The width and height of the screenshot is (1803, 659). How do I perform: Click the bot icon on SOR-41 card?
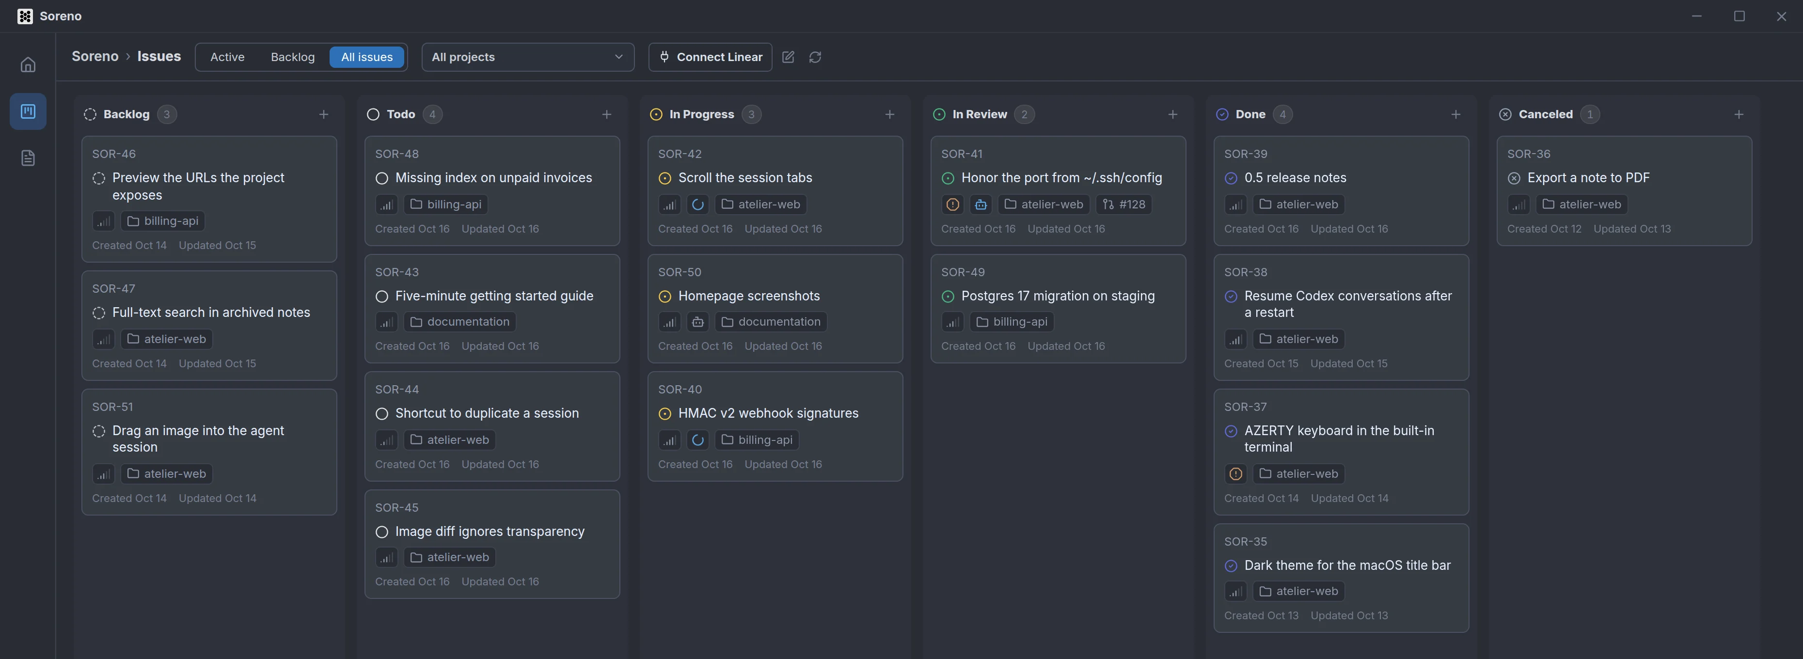click(x=981, y=205)
